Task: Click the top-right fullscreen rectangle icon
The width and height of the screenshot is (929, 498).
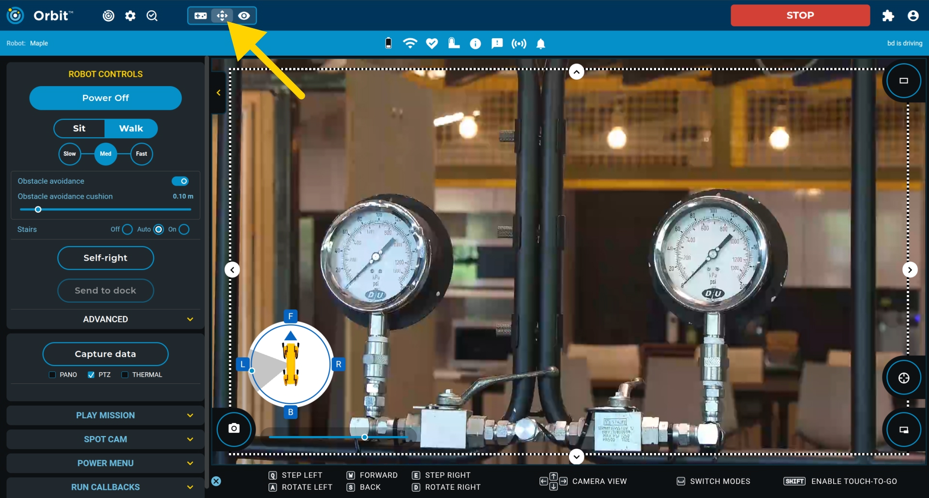Action: [903, 81]
